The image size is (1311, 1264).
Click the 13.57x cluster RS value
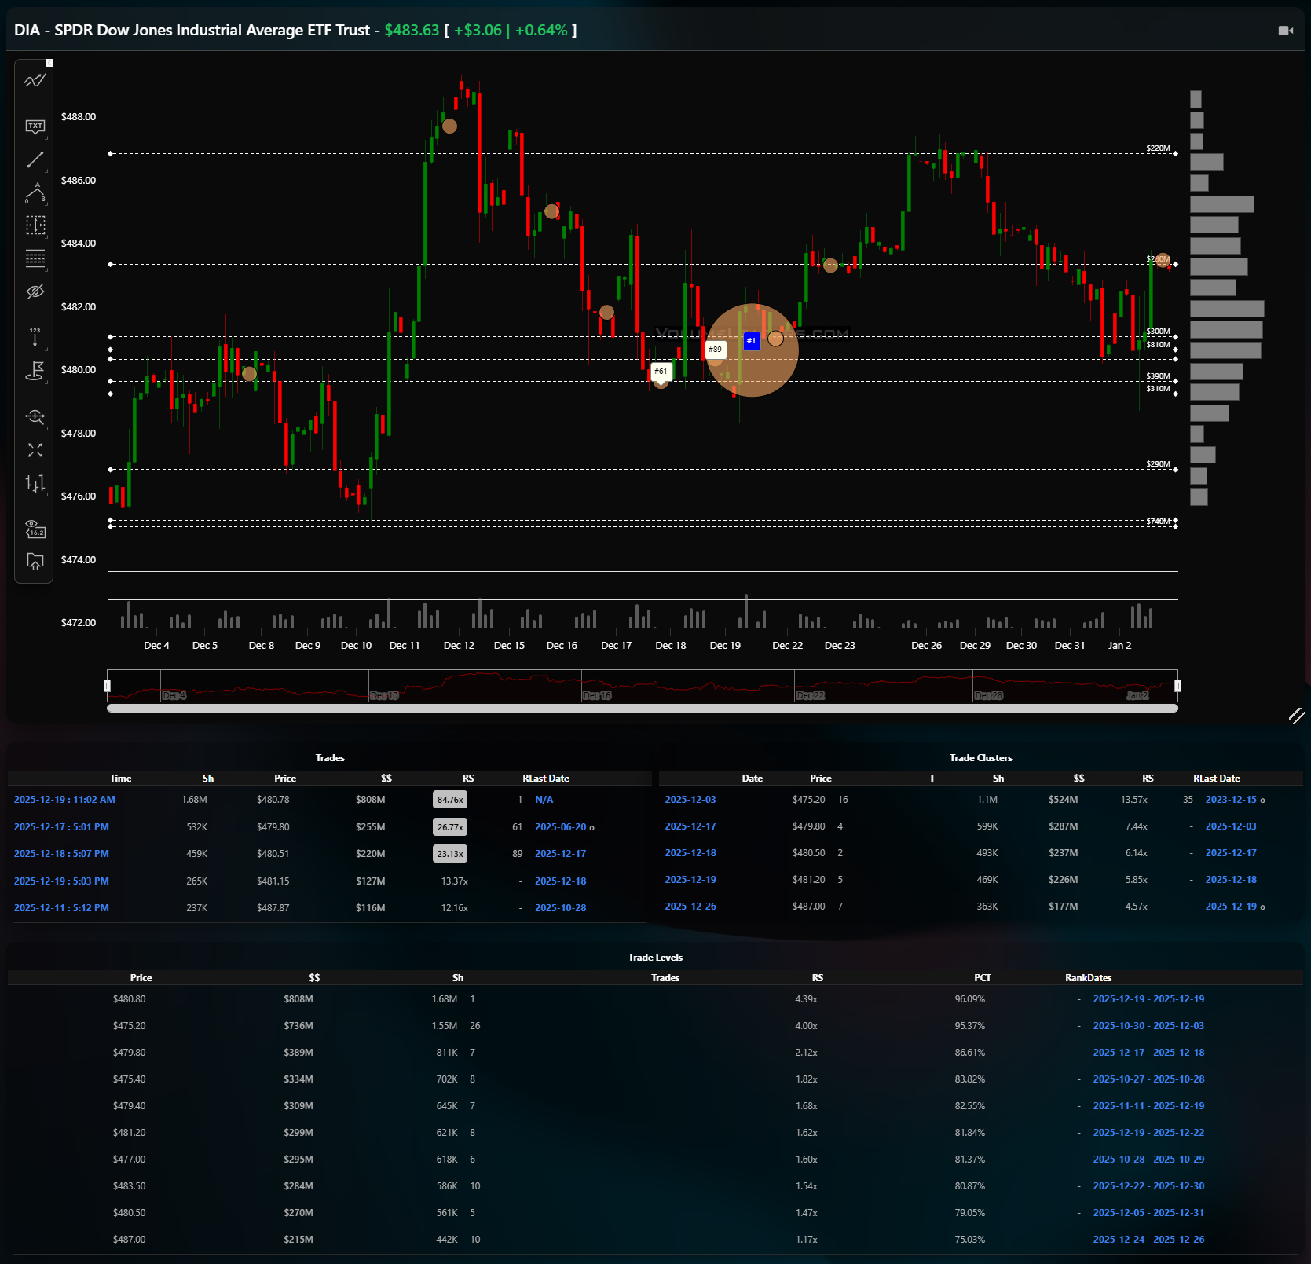coord(1133,800)
